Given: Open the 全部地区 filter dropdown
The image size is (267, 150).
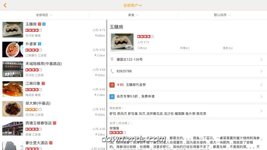Looking at the screenshot, I should coord(44,15).
